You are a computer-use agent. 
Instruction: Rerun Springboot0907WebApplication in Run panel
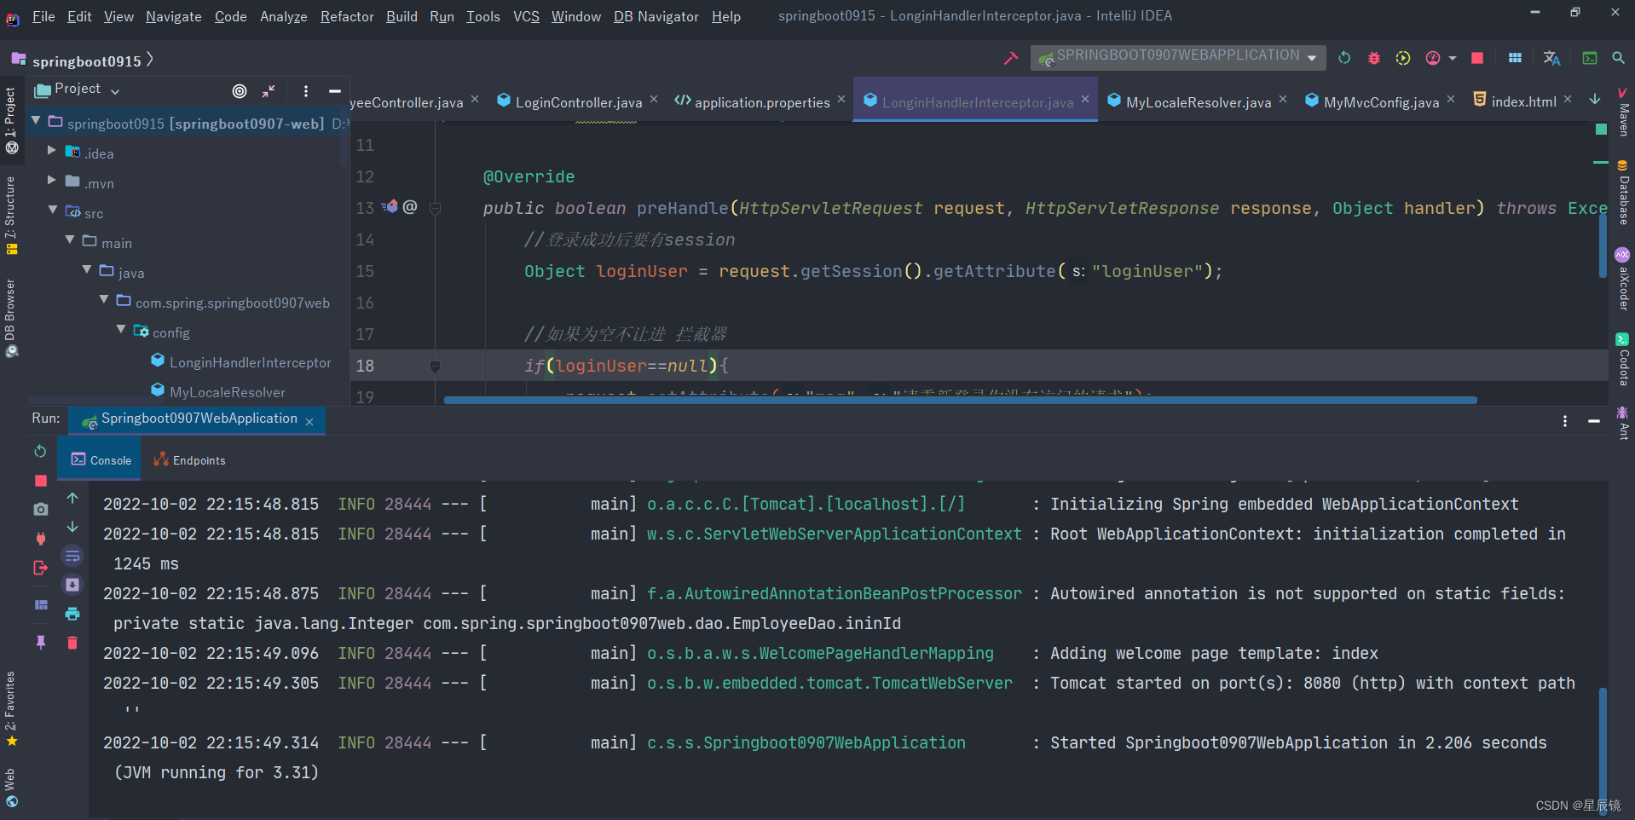click(40, 451)
